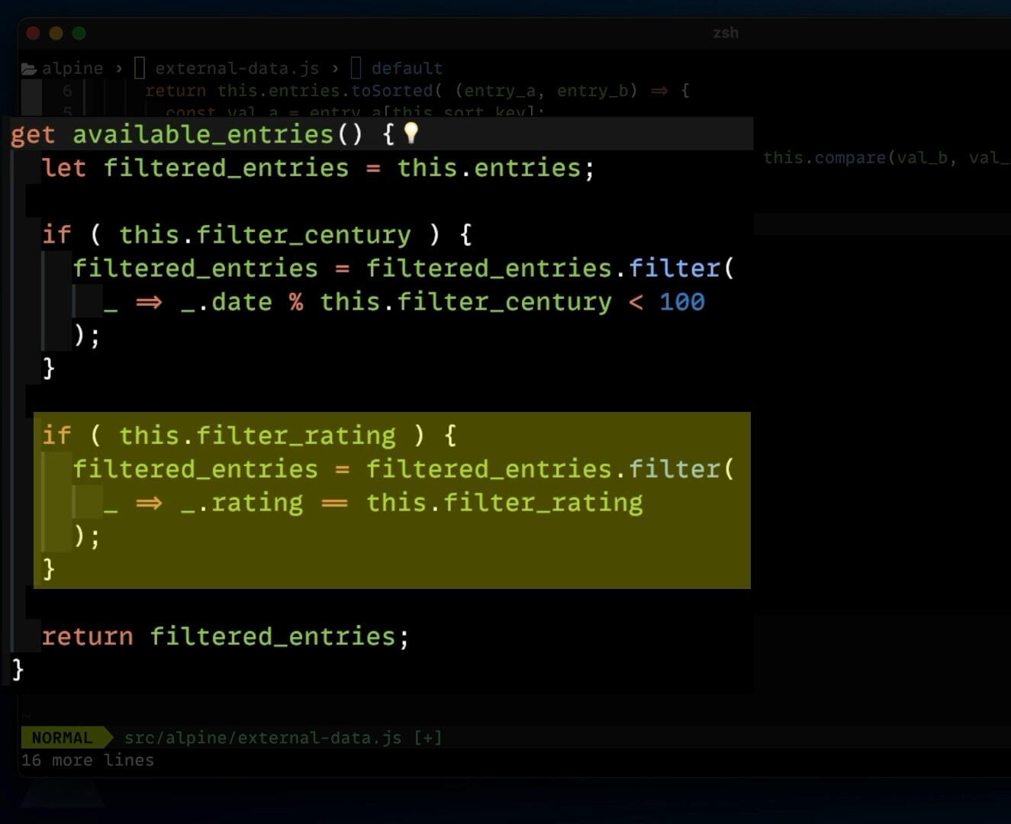Click the symbol icon beside default breadcrumb
1011x824 pixels.
pos(355,68)
